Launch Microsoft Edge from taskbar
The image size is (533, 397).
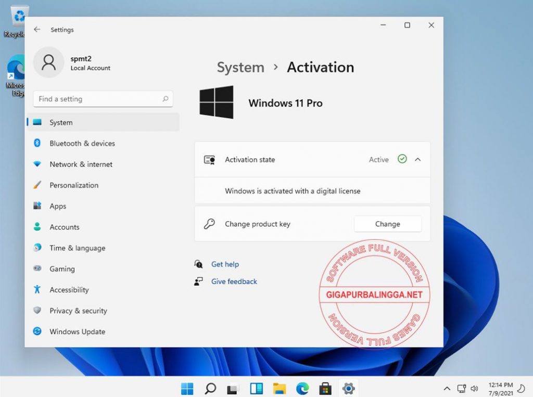pos(302,389)
